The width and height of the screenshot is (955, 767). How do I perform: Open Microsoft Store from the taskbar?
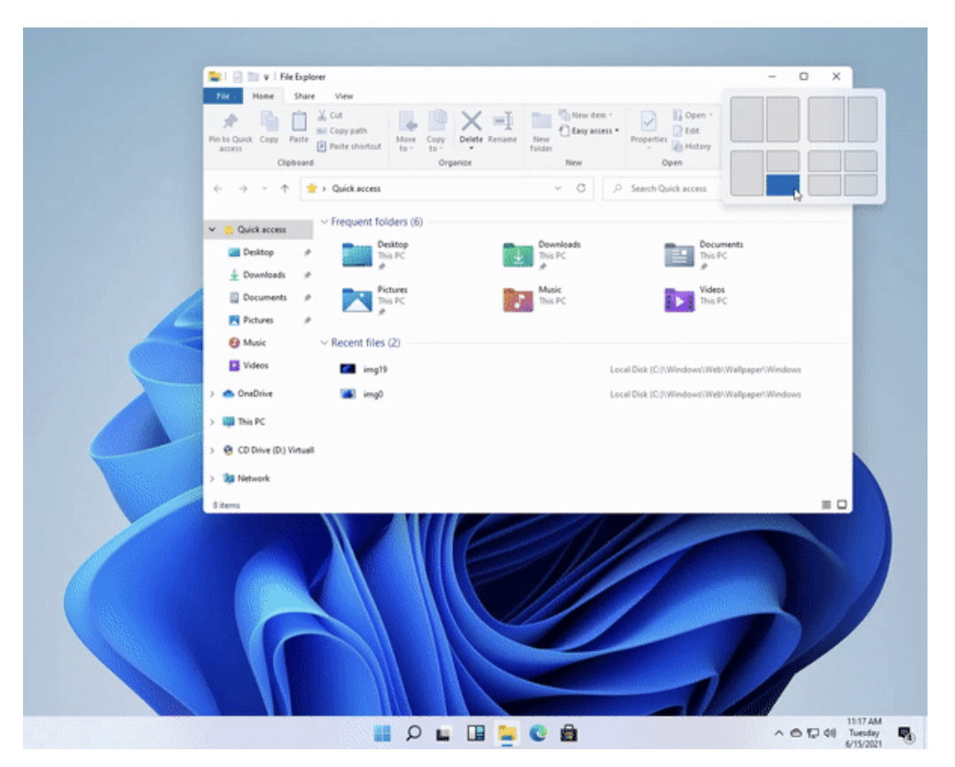click(x=569, y=733)
